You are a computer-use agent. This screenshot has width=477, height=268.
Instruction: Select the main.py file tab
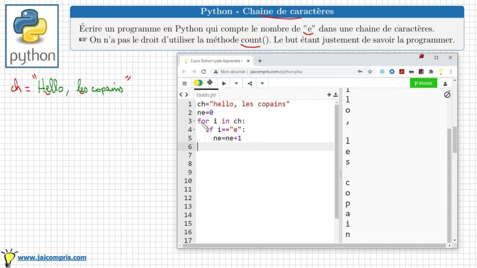206,95
